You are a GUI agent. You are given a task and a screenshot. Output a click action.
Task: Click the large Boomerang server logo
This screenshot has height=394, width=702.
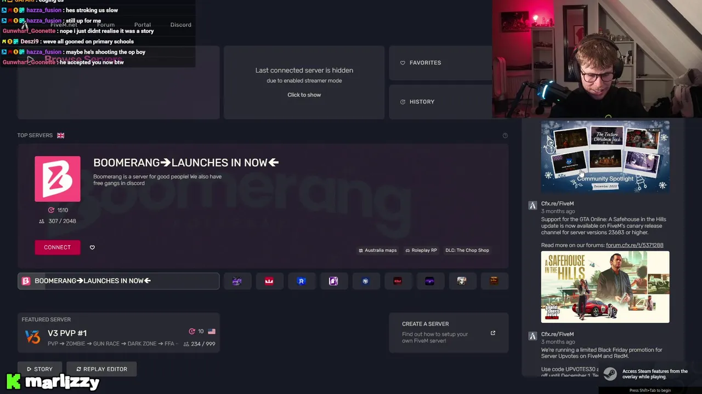pos(58,179)
